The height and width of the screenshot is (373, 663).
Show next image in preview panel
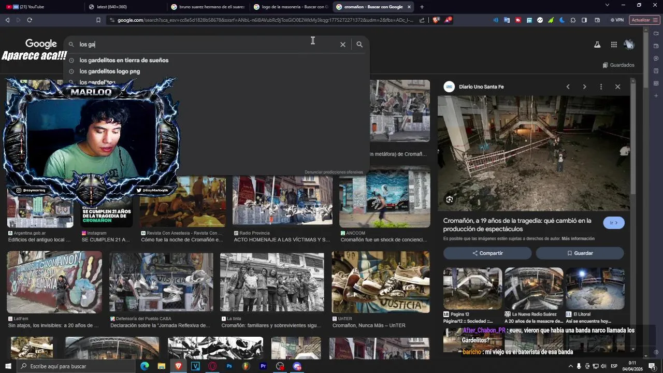[584, 87]
